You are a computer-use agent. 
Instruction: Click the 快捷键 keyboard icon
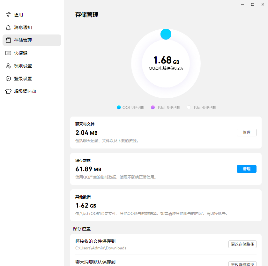tap(8, 53)
